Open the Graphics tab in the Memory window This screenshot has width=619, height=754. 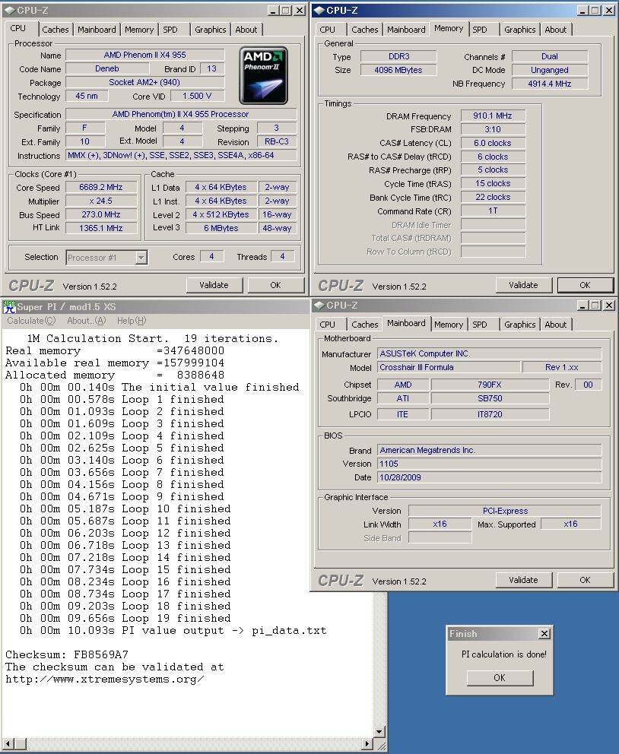tap(520, 30)
